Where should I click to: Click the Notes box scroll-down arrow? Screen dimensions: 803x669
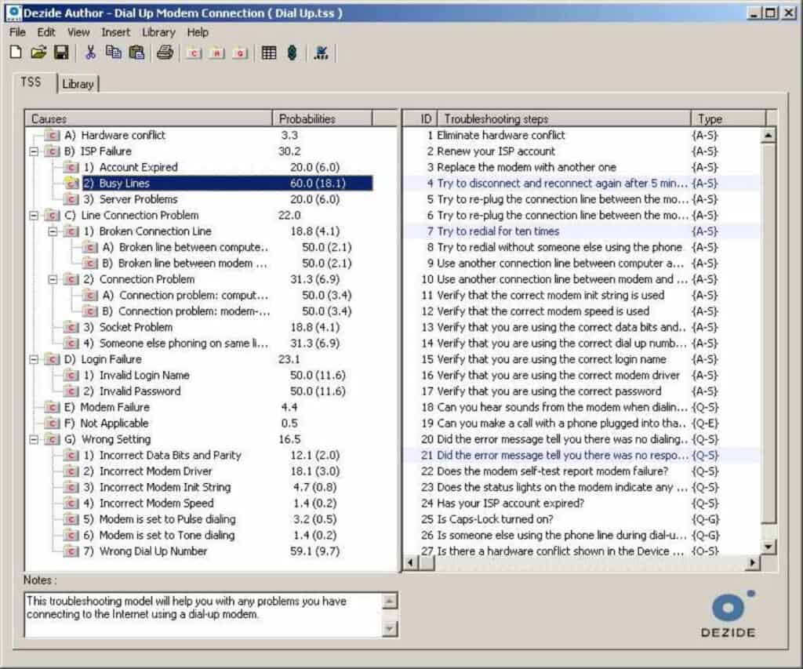tap(390, 628)
